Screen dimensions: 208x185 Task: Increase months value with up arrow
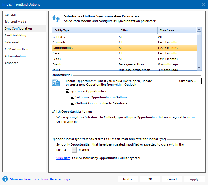tap(74, 149)
